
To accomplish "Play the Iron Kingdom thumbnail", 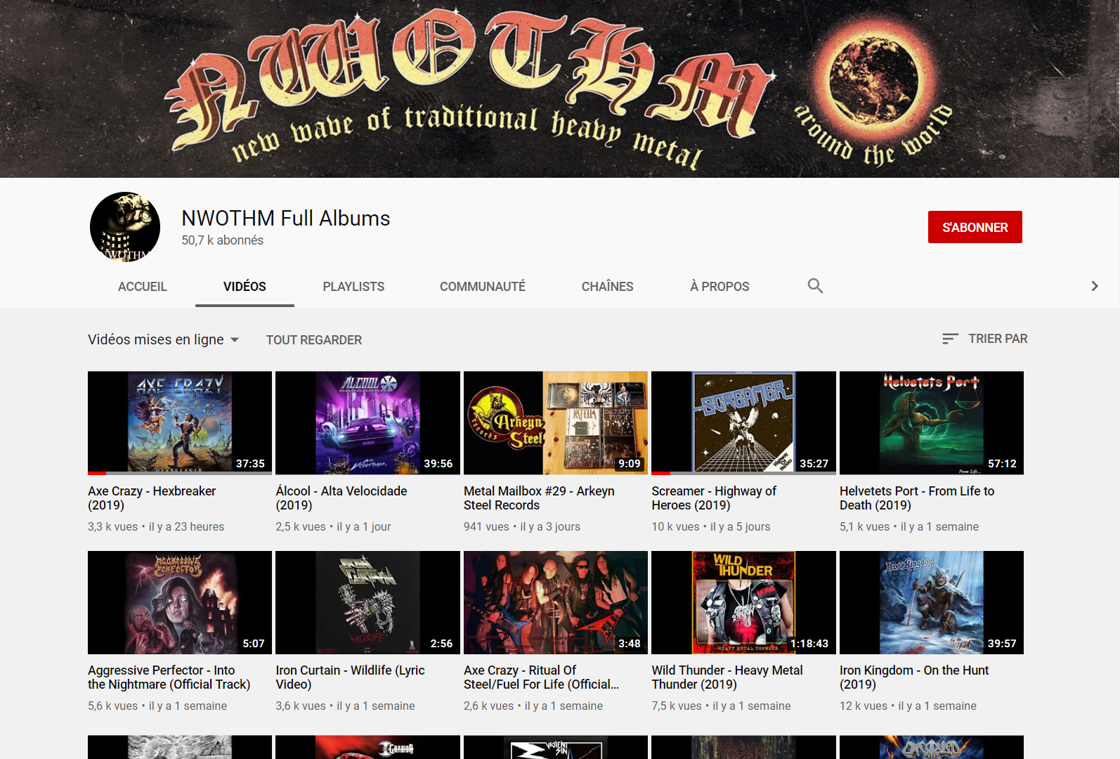I will (932, 603).
